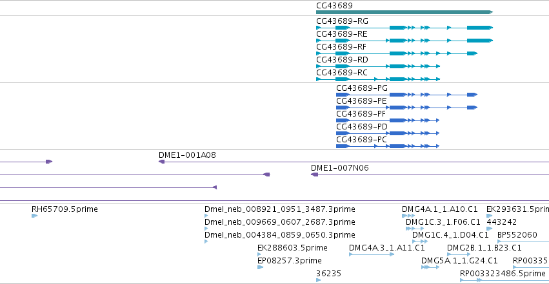Click the 36235 arrow glyph
Screen dimensions: 549x284
click(318, 280)
